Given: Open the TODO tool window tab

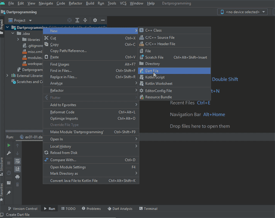Looking at the screenshot, I should (68, 209).
